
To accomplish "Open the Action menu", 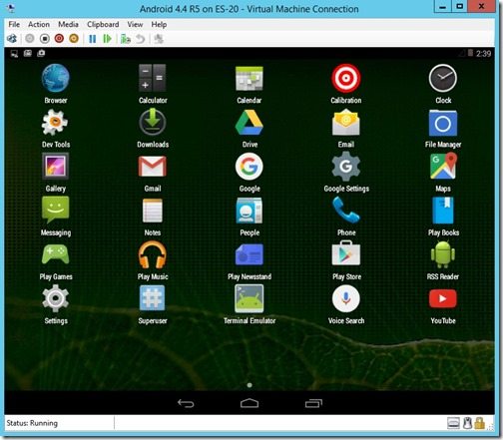I will coord(39,24).
